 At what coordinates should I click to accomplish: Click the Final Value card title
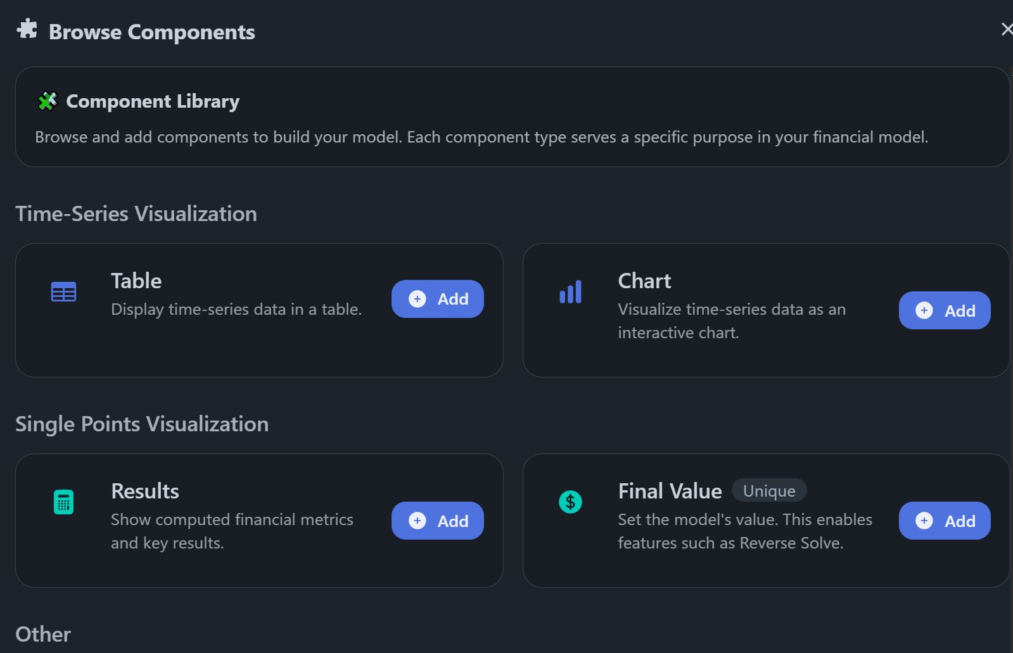click(670, 491)
